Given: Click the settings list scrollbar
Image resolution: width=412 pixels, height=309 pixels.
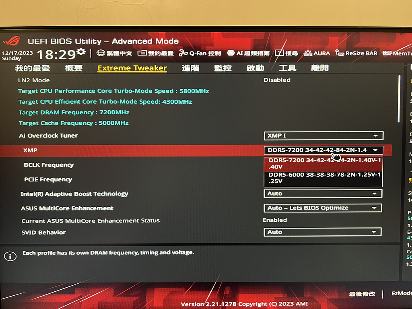Looking at the screenshot, I should tap(399, 99).
